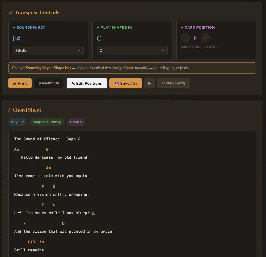Start a New Song
Screen dimensions: 266x257
click(174, 83)
